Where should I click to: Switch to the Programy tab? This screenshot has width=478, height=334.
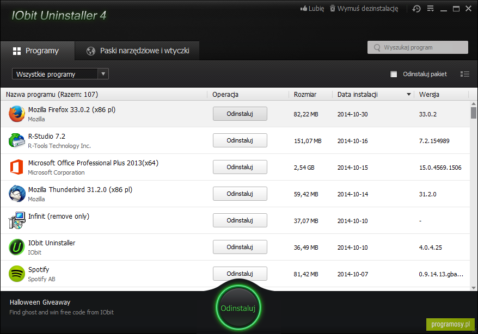pos(38,51)
